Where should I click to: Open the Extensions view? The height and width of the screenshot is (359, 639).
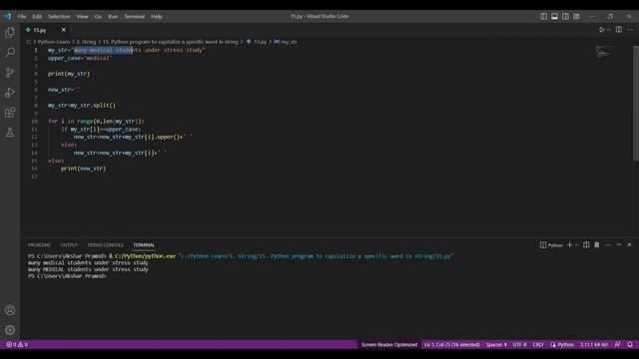coord(10,113)
